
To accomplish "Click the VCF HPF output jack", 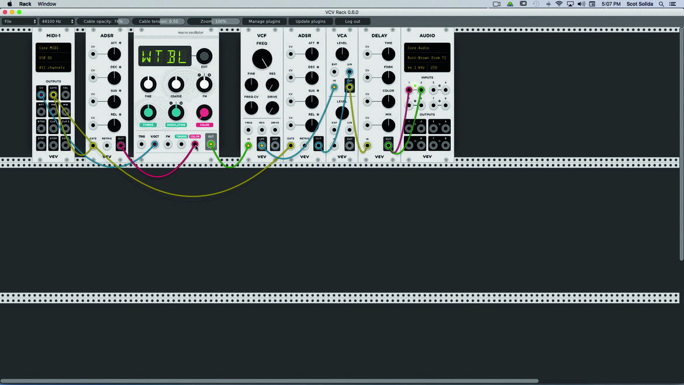I will [x=275, y=145].
